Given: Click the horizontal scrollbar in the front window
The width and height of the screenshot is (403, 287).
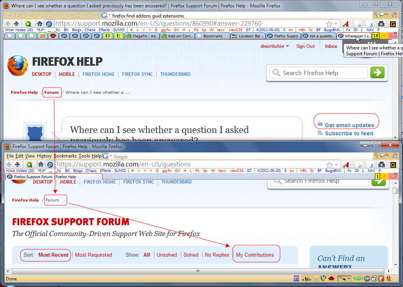Looking at the screenshot, I should 198,271.
